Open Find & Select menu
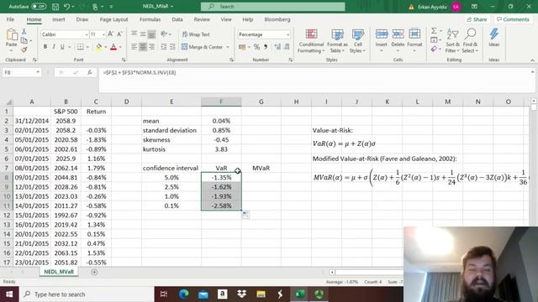This screenshot has height=302, width=538. [x=470, y=41]
